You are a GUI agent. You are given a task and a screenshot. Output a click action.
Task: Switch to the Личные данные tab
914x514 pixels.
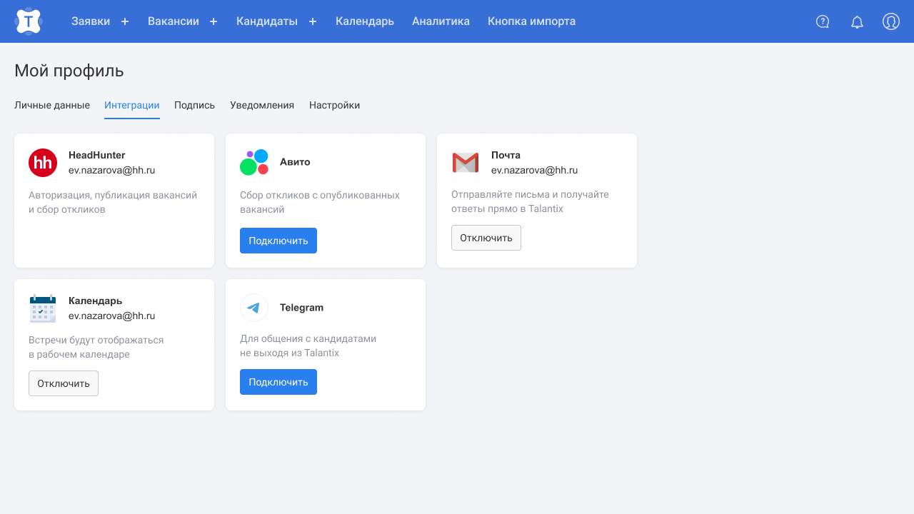52,105
